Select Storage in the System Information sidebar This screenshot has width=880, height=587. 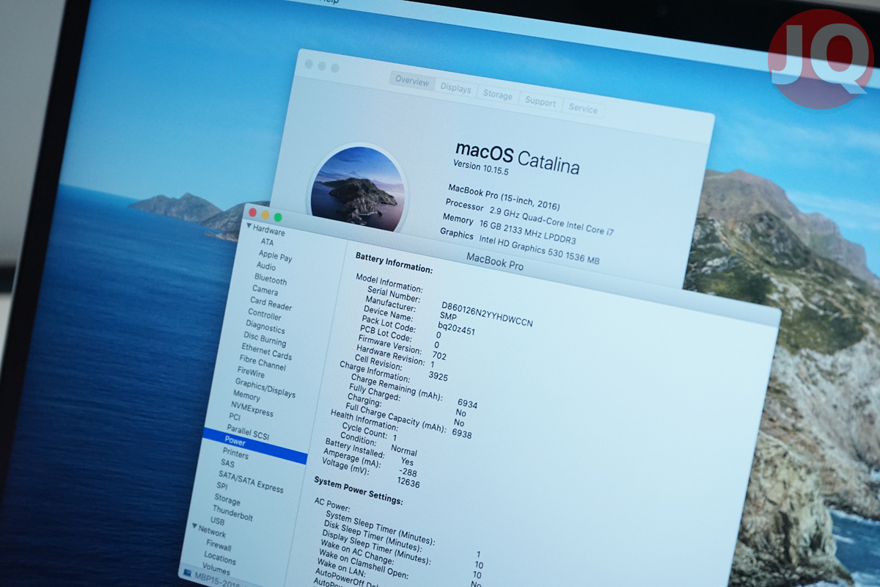[227, 500]
